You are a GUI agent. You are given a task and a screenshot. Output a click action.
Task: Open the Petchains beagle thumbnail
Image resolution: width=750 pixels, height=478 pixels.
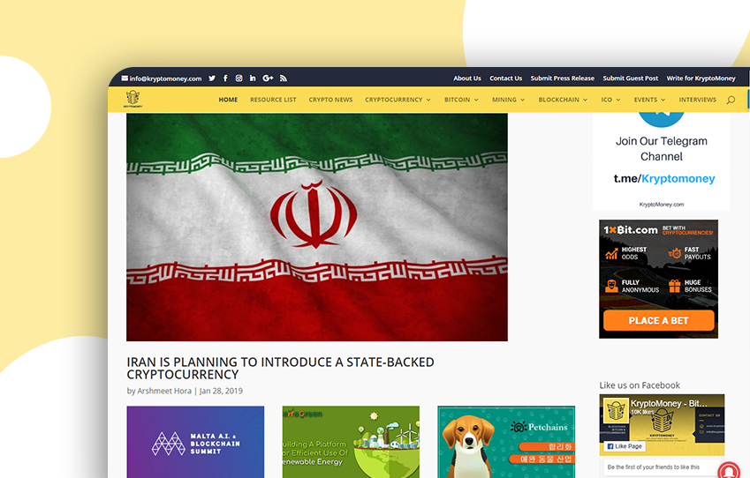pos(506,442)
